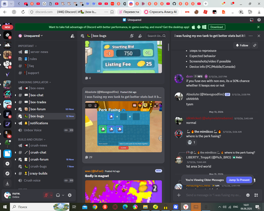Open headphones output options dropdown arrow
264x211 pixels.
[x=63, y=195]
